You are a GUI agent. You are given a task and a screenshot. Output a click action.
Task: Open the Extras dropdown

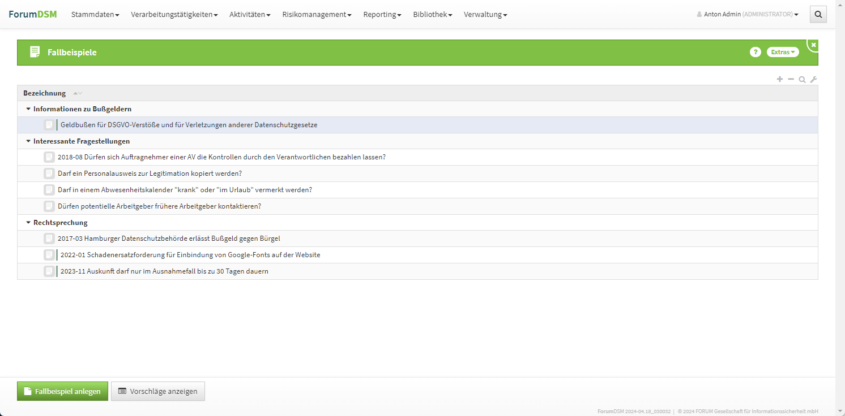point(783,52)
